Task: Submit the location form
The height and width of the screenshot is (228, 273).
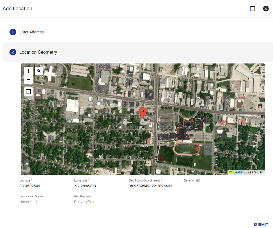Action: (x=261, y=225)
